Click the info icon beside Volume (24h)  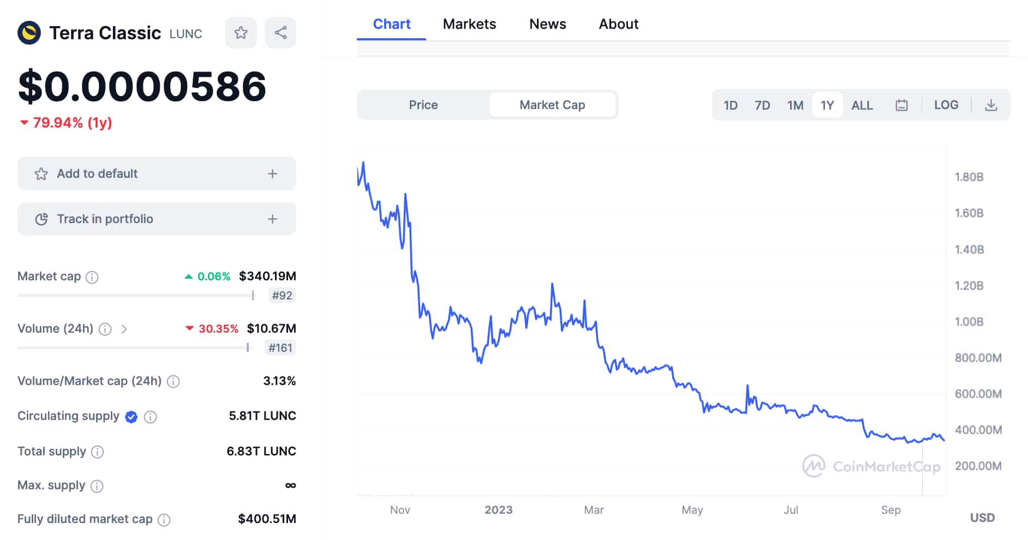coord(105,329)
